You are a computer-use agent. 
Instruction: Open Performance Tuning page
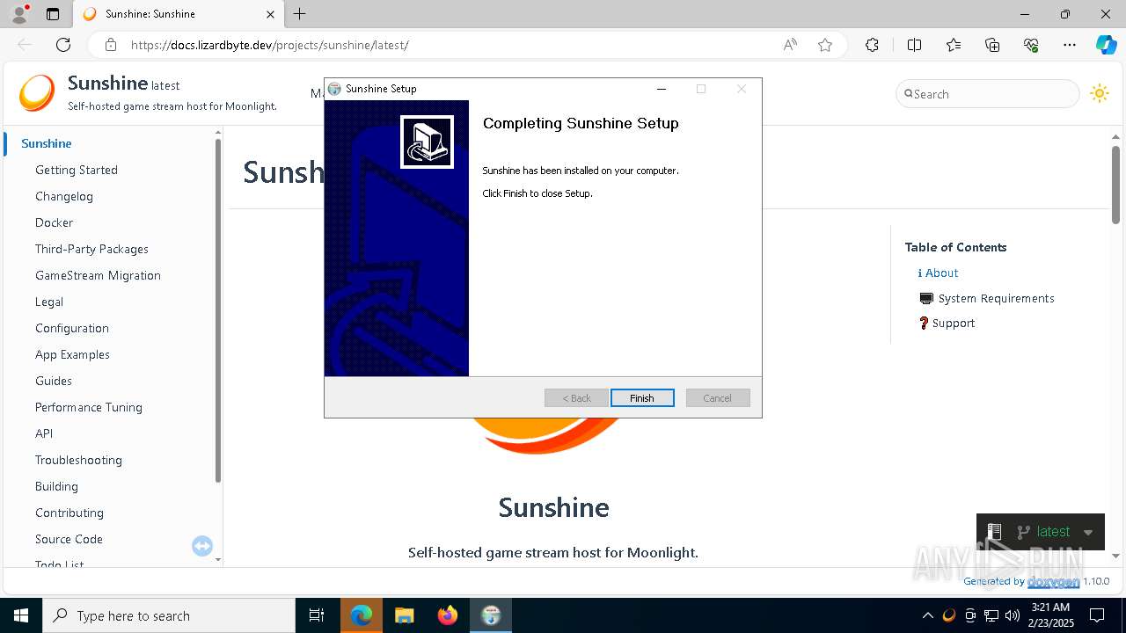pyautogui.click(x=89, y=407)
